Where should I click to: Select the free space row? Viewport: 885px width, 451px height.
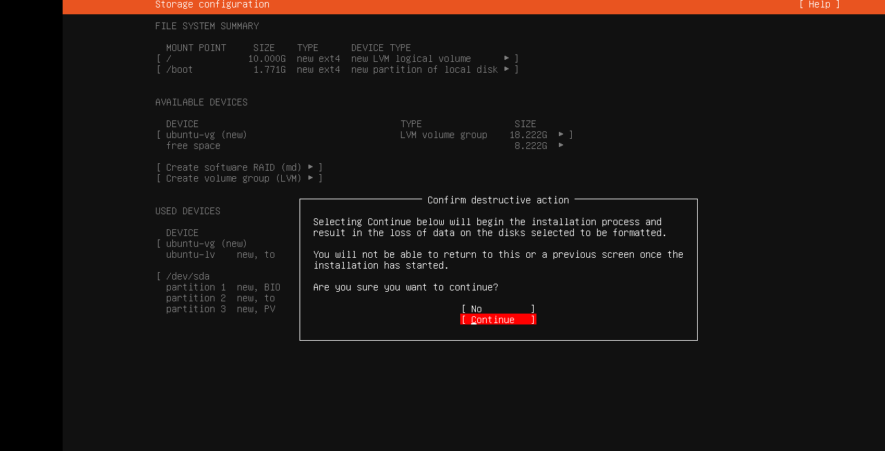click(x=193, y=146)
